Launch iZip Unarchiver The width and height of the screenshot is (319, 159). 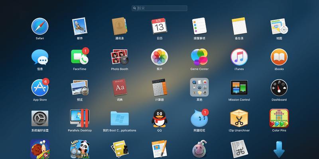tap(239, 118)
